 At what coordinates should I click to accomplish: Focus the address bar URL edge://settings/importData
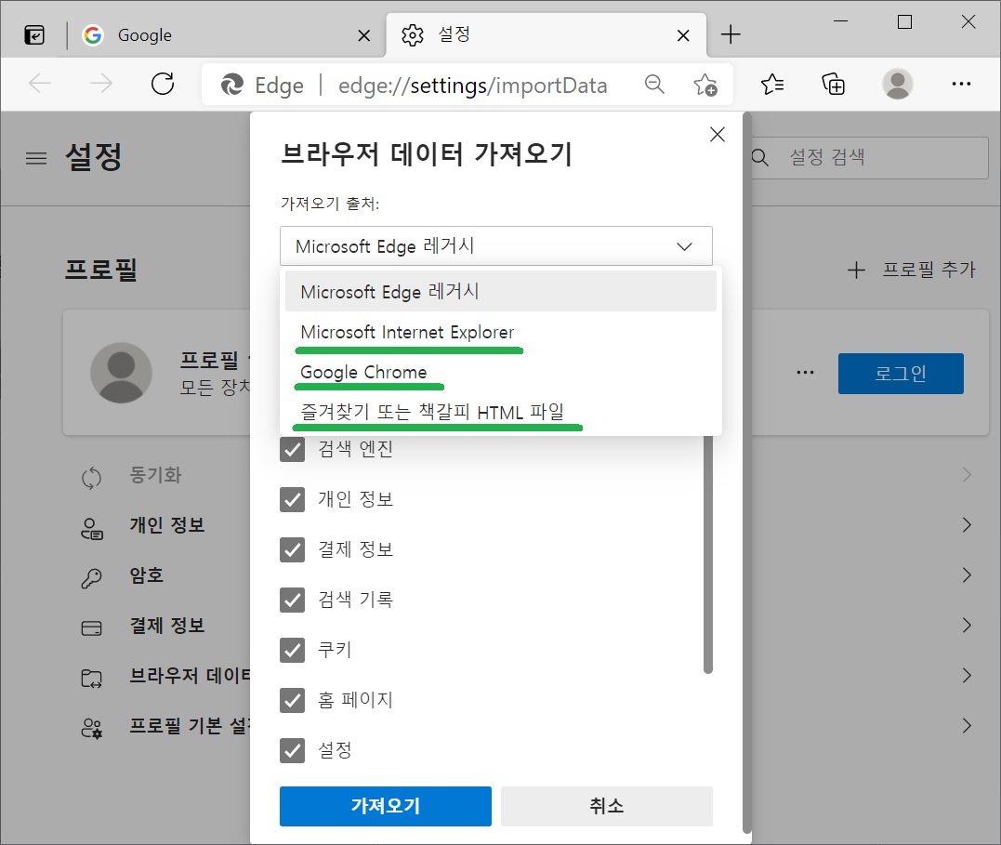(x=472, y=85)
